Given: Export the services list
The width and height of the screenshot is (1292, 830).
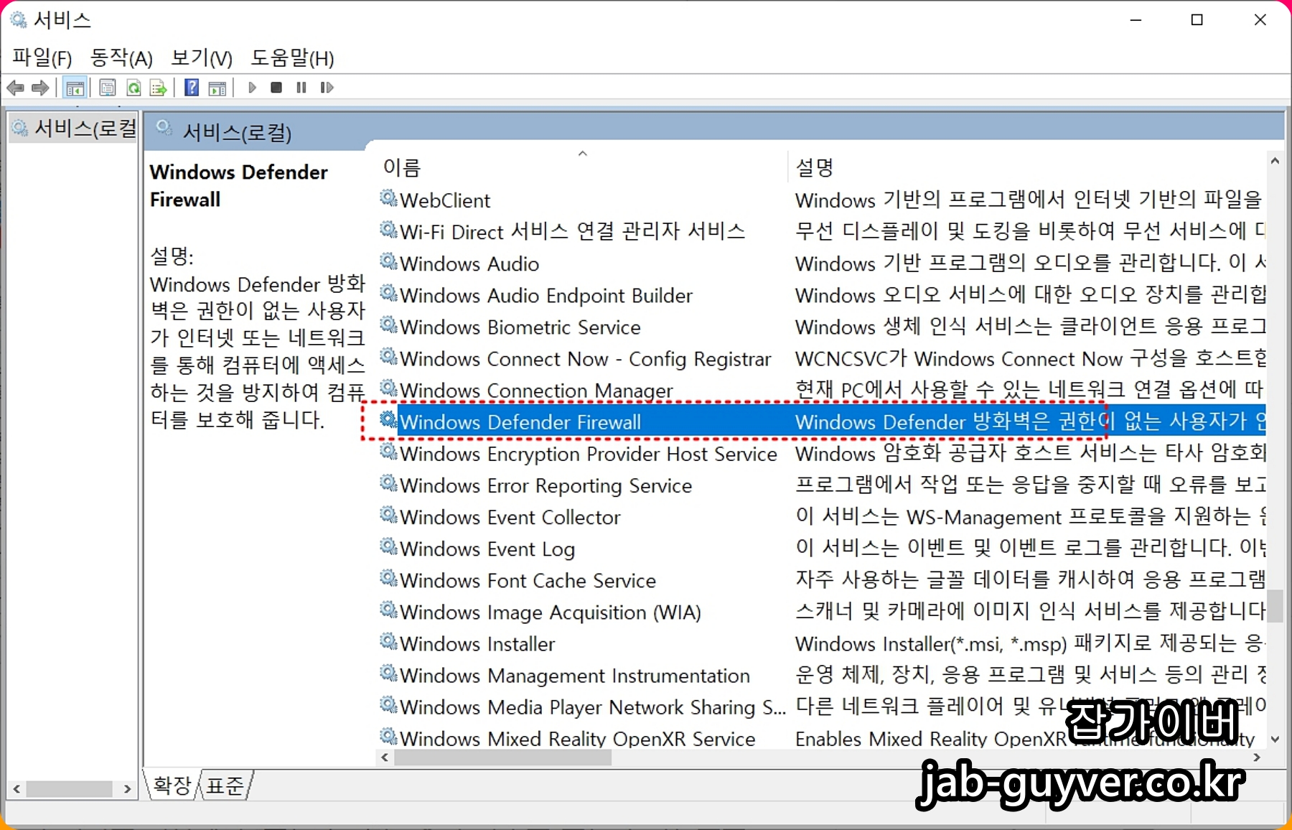Looking at the screenshot, I should [158, 88].
